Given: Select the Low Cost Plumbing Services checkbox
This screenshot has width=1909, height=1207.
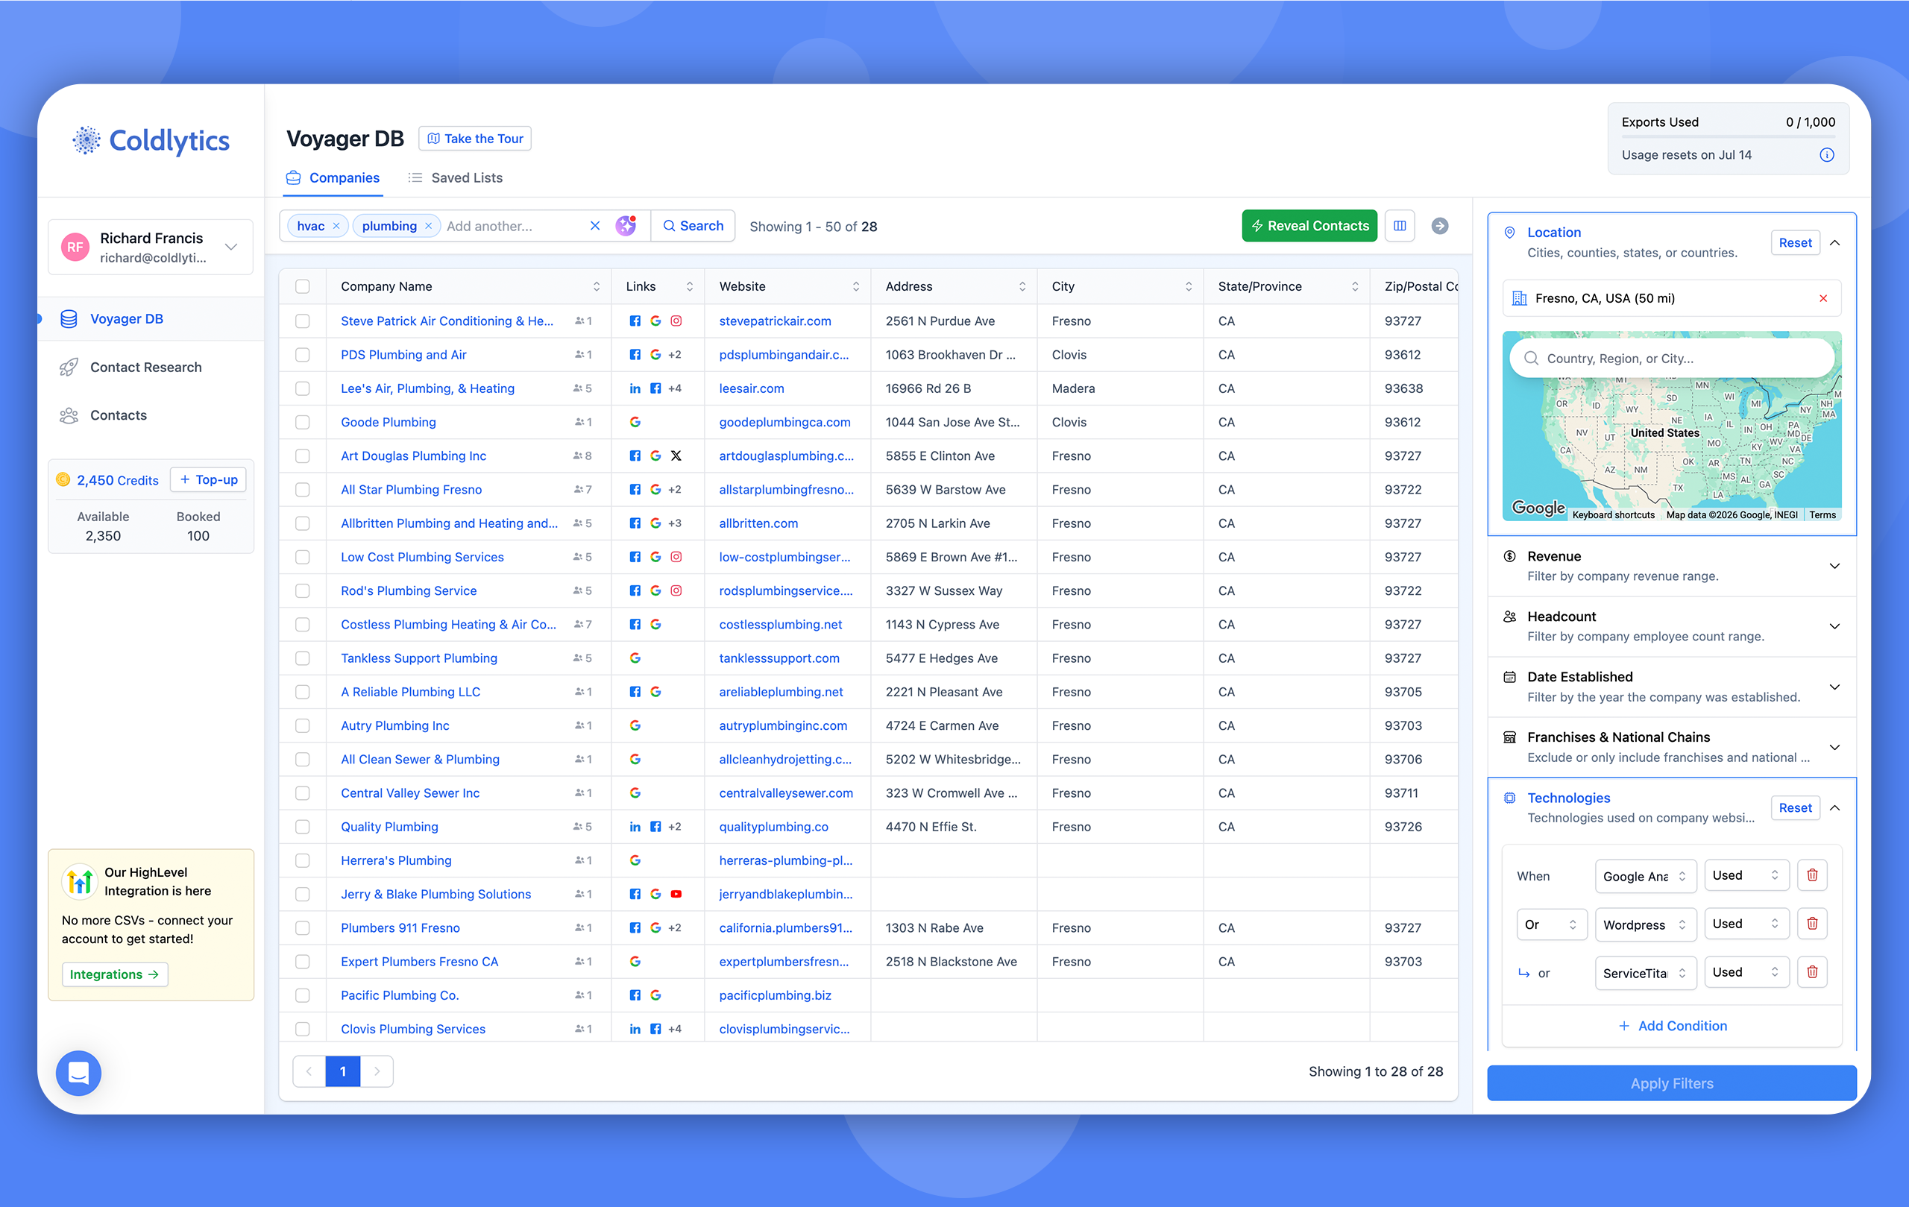Looking at the screenshot, I should click(x=303, y=557).
